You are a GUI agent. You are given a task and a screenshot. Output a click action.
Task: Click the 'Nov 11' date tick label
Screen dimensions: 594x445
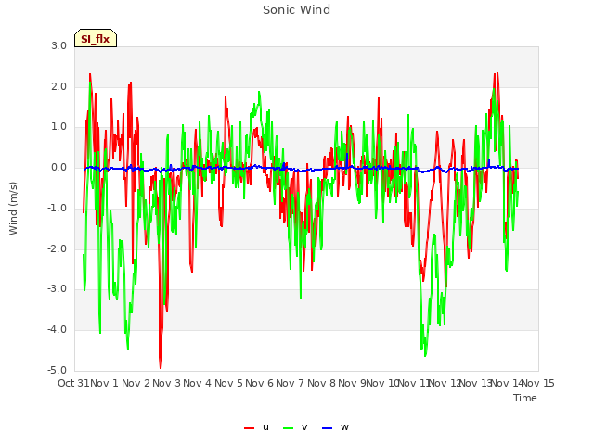coord(414,383)
